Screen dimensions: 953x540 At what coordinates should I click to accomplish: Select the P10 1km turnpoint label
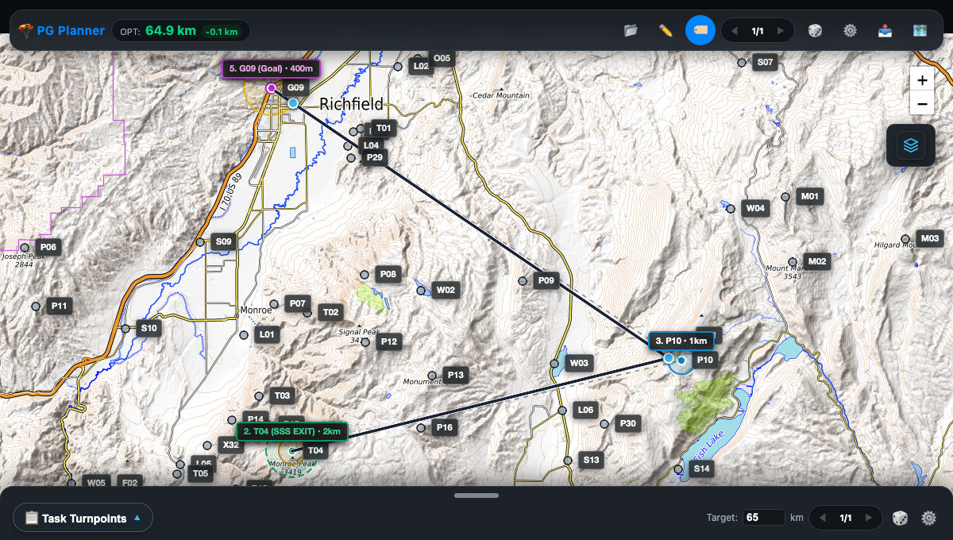tap(681, 341)
